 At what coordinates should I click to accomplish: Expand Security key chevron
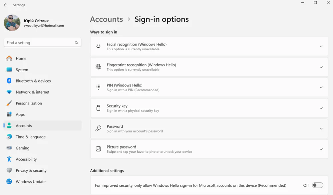(x=321, y=108)
